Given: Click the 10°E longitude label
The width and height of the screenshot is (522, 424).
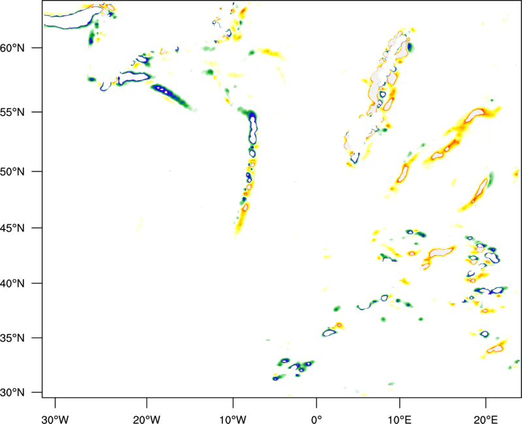Looking at the screenshot, I should point(399,419).
